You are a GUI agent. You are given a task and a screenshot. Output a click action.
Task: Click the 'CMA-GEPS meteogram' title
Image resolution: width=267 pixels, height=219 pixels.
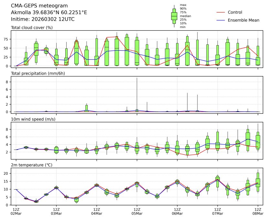(39, 6)
